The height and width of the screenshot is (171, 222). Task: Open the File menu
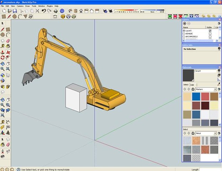tap(2, 6)
